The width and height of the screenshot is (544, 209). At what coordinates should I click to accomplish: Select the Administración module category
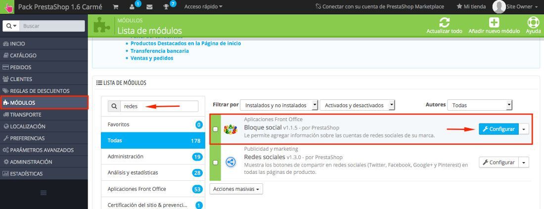click(x=153, y=157)
